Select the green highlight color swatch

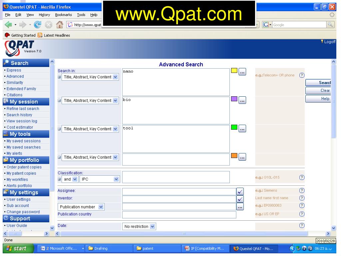[x=234, y=127]
